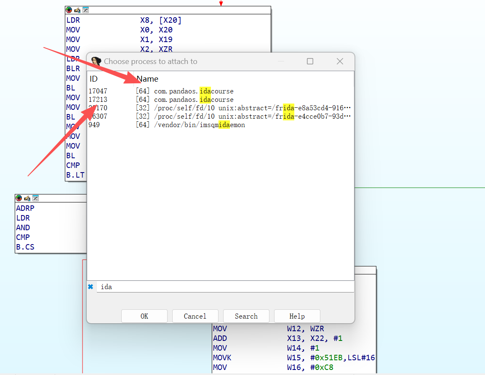Open Help for attach process dialog
The width and height of the screenshot is (485, 375).
(297, 316)
